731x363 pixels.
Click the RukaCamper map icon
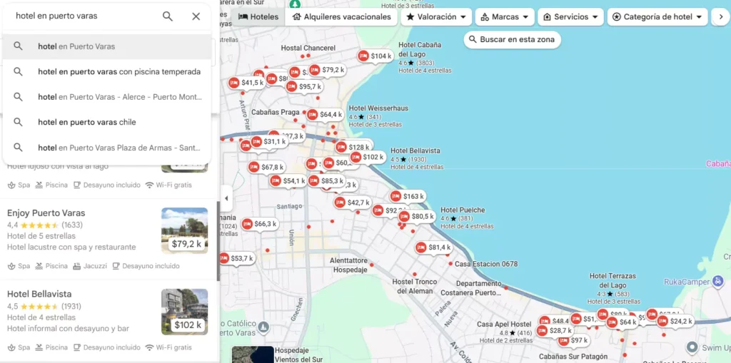719,281
